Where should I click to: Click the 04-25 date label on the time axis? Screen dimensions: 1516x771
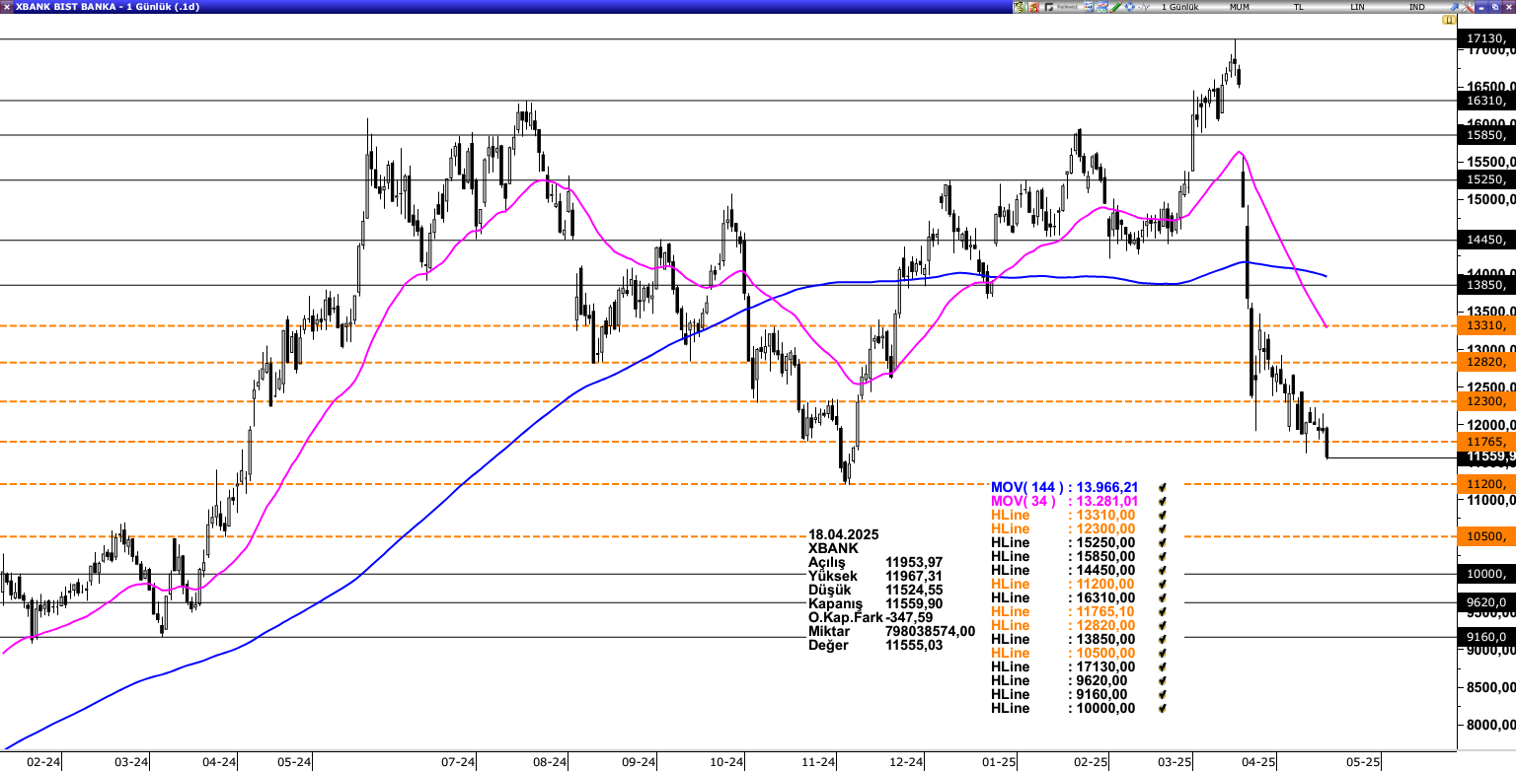click(x=1258, y=762)
